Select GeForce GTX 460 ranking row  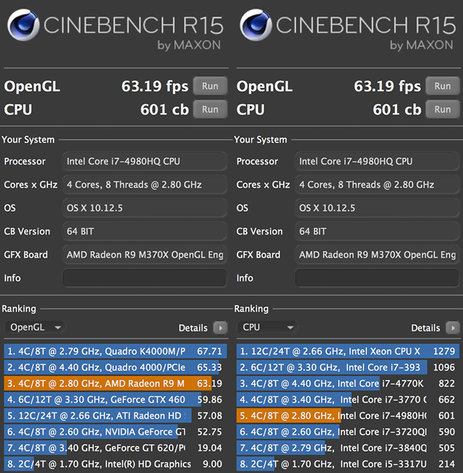point(115,400)
